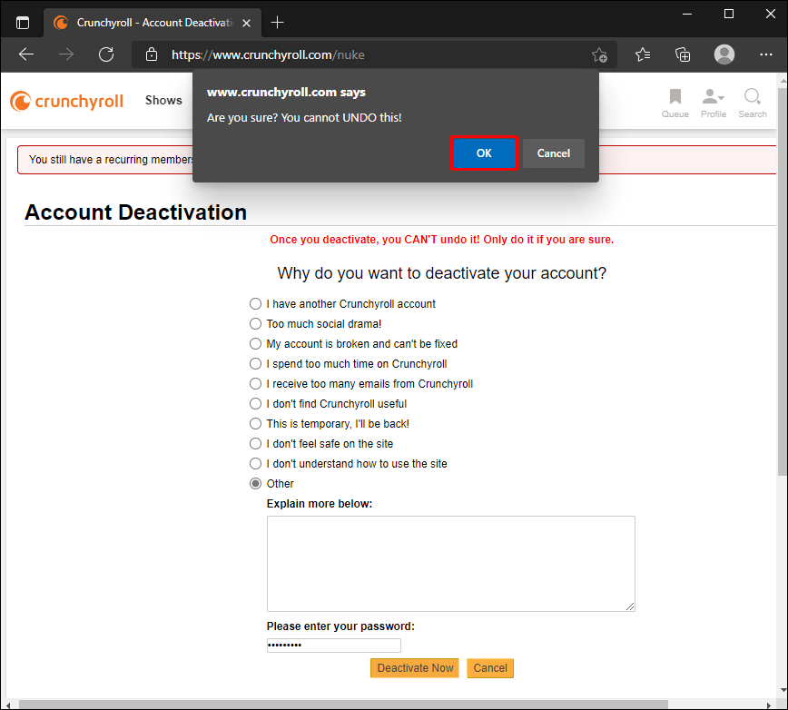788x710 pixels.
Task: Select the 'Other' radio button
Action: [255, 483]
